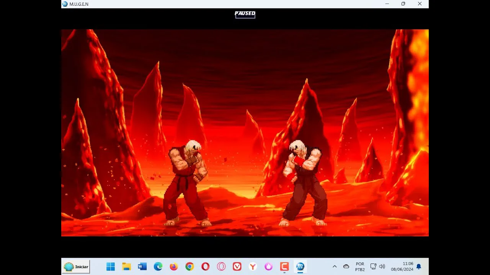Click the Iniciar start button
Viewport: 490px width, 275px height.
[x=76, y=267]
